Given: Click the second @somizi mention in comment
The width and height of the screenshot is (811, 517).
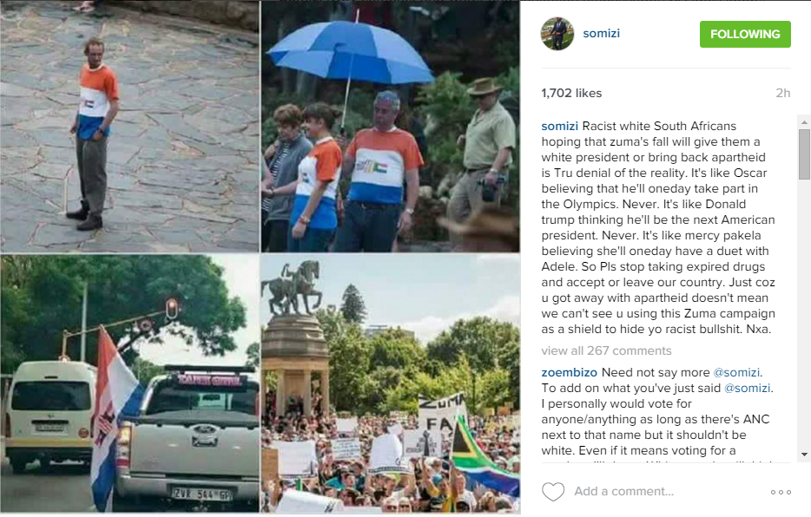Looking at the screenshot, I should (x=748, y=388).
